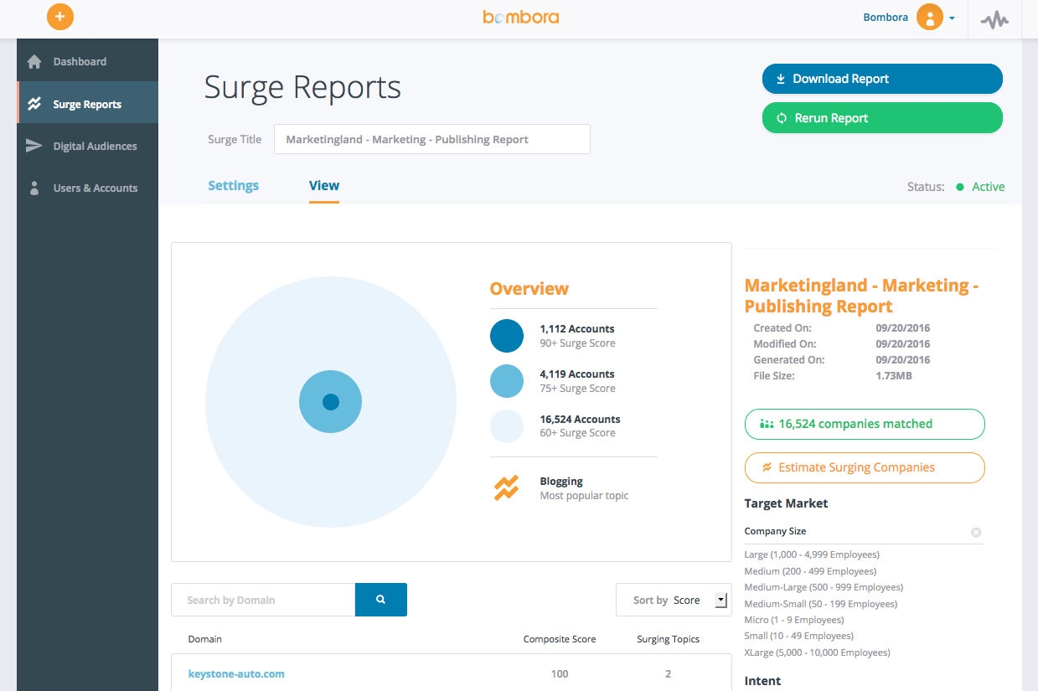
Task: Open Digital Audiences in the sidebar
Action: (87, 146)
